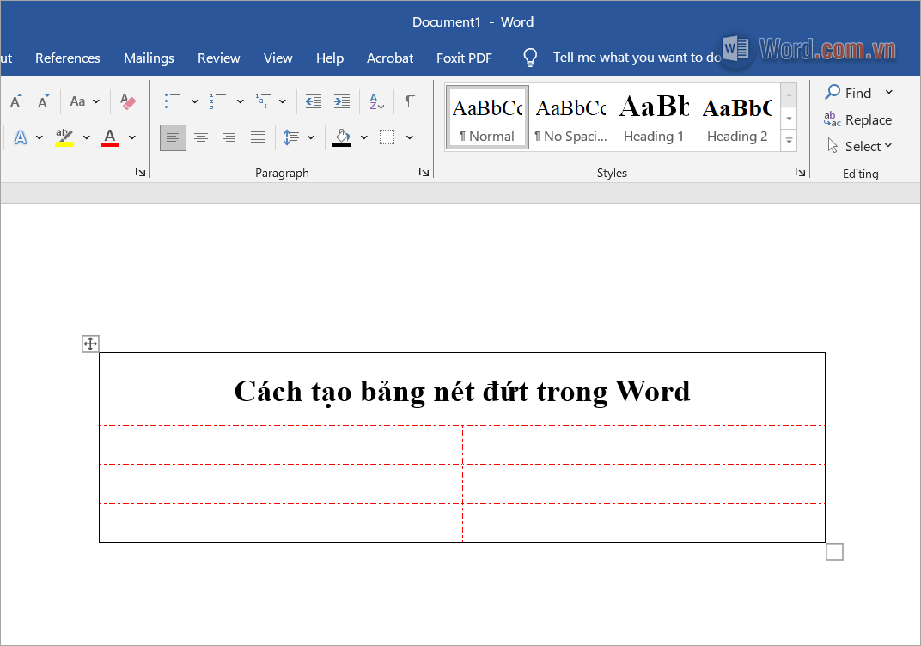Screen dimensions: 921x646
Task: Click the Replace command
Action: pyautogui.click(x=866, y=120)
